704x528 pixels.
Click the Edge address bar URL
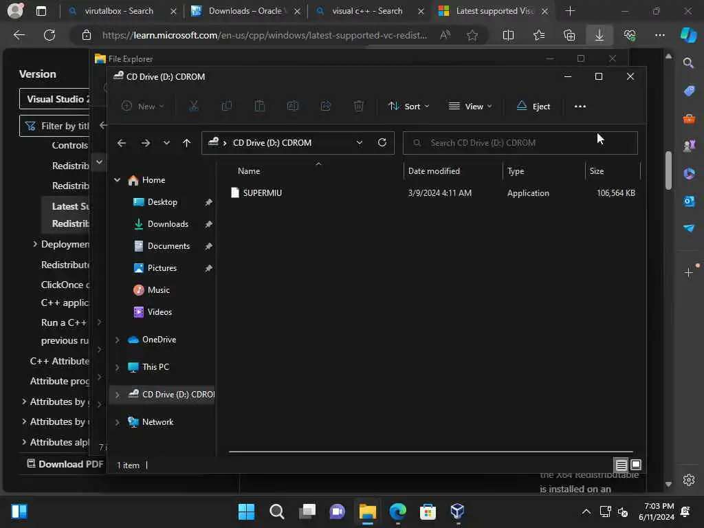coord(265,35)
